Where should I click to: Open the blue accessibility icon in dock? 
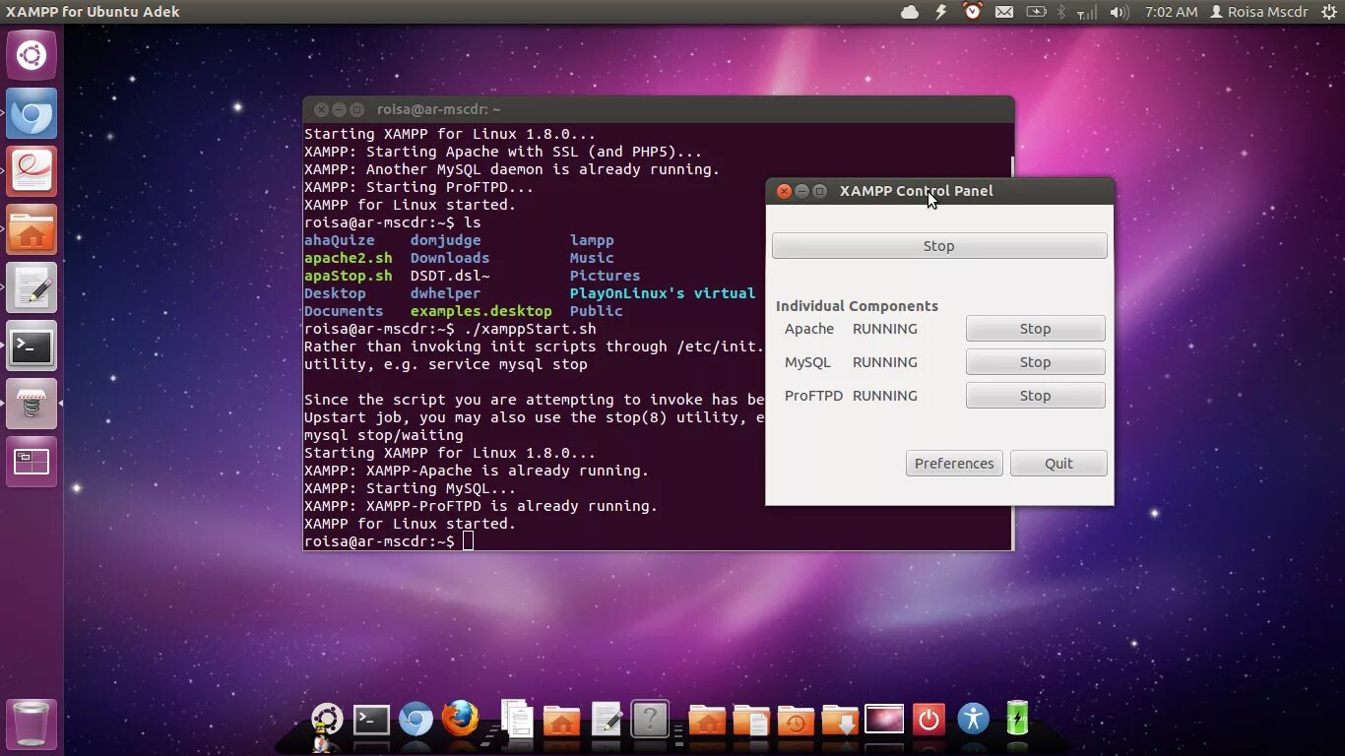click(x=973, y=719)
